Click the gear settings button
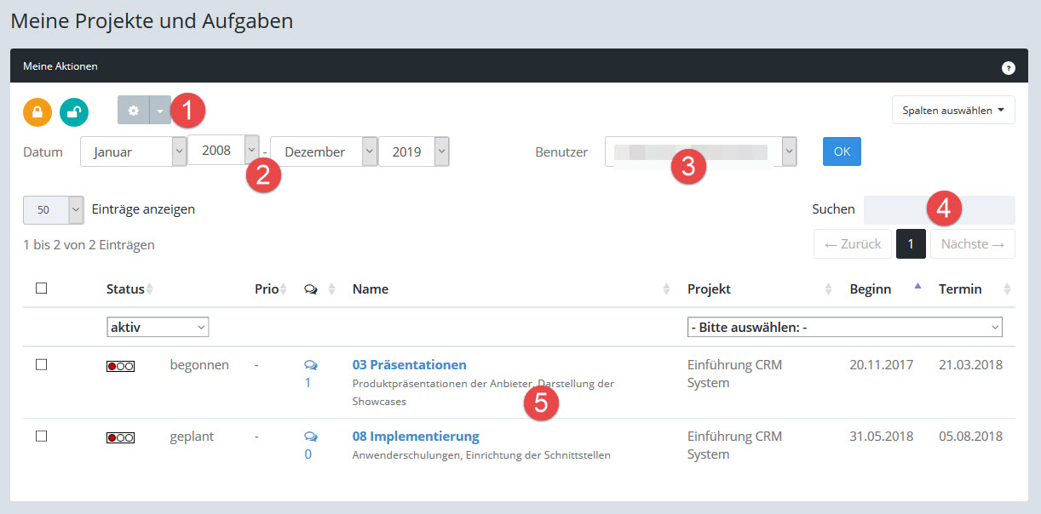This screenshot has height=514, width=1041. (133, 111)
